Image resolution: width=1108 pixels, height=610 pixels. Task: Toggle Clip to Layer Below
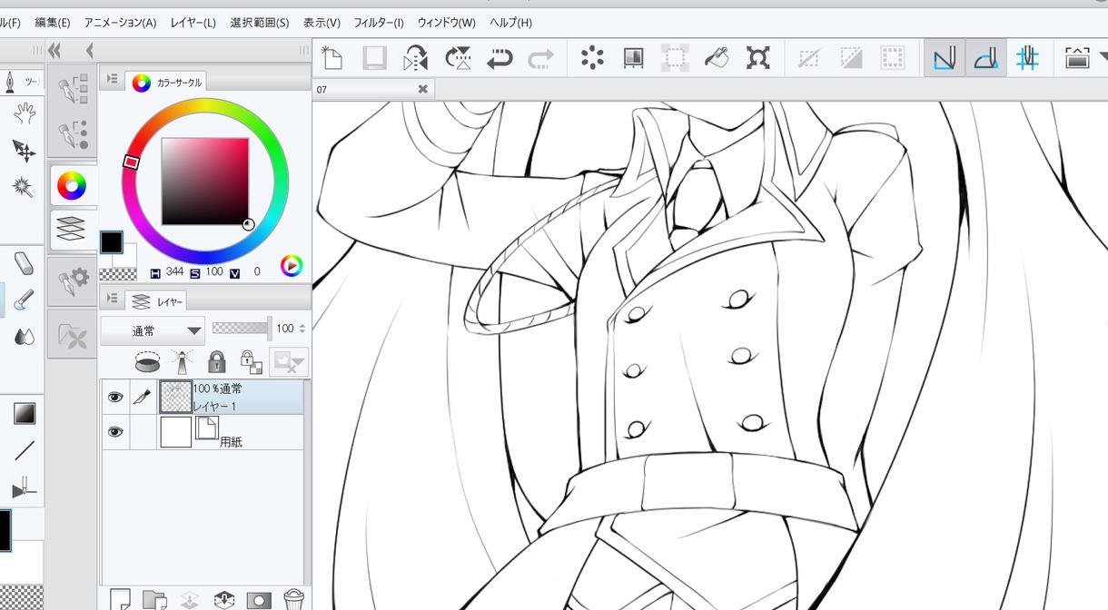click(x=147, y=362)
